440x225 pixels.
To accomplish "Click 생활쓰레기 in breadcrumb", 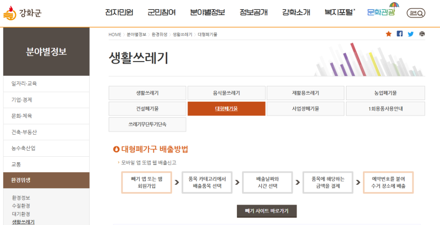I will [x=182, y=35].
